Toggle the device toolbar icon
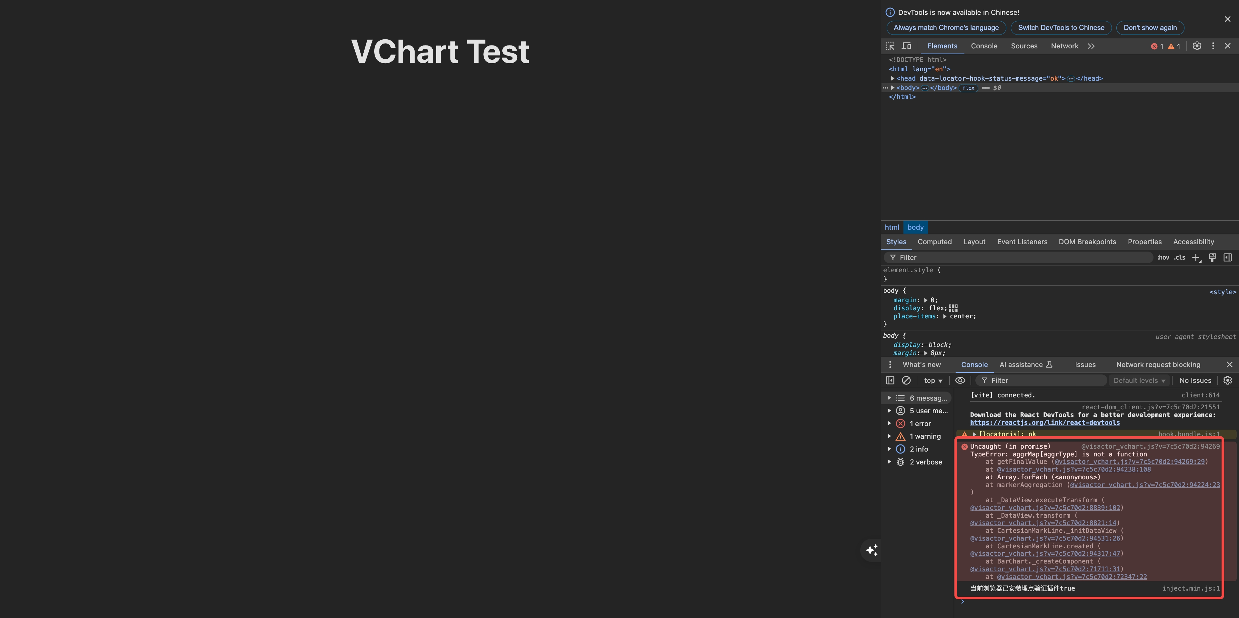The height and width of the screenshot is (618, 1239). point(907,46)
